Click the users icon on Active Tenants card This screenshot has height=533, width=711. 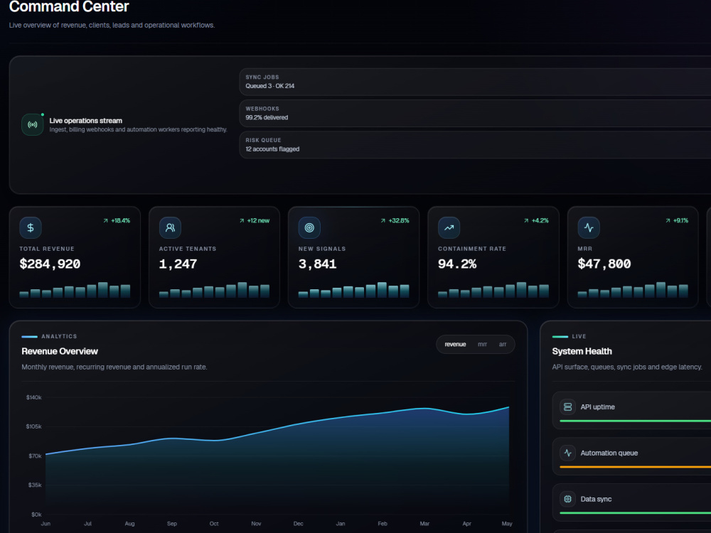point(170,227)
